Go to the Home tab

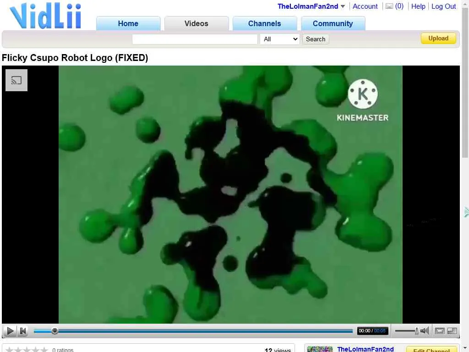[x=128, y=23]
